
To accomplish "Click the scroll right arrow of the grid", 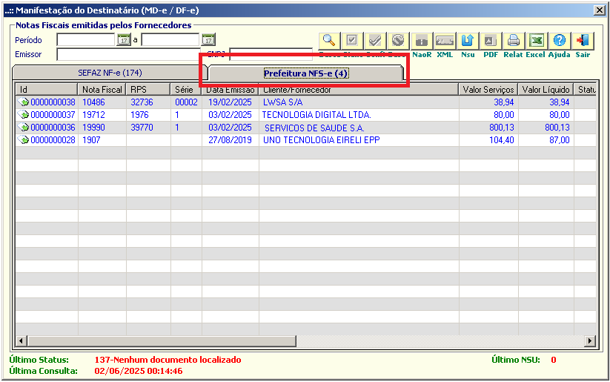I will point(590,341).
